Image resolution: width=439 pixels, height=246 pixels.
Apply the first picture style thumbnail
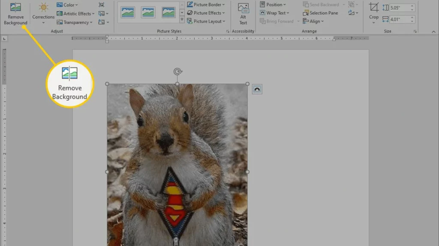pyautogui.click(x=127, y=12)
